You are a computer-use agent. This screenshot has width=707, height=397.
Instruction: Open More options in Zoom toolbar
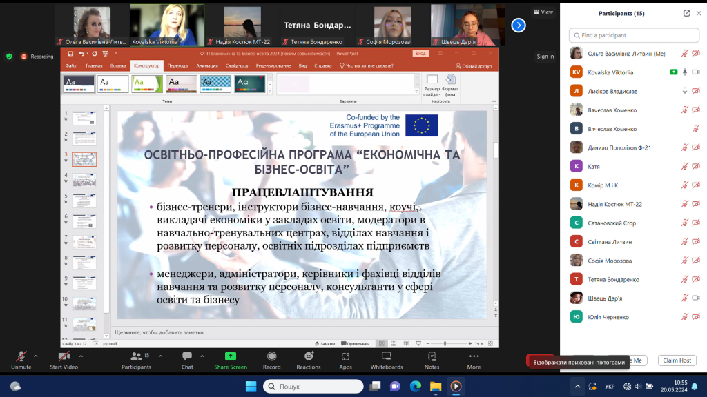(474, 360)
